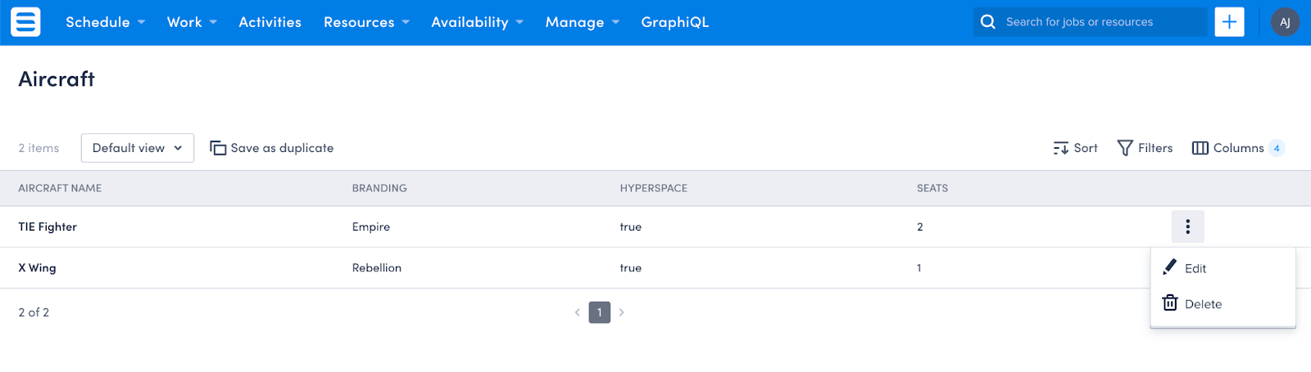Screen dimensions: 1311x372
Task: Click the Save as duplicate icon
Action: (x=218, y=148)
